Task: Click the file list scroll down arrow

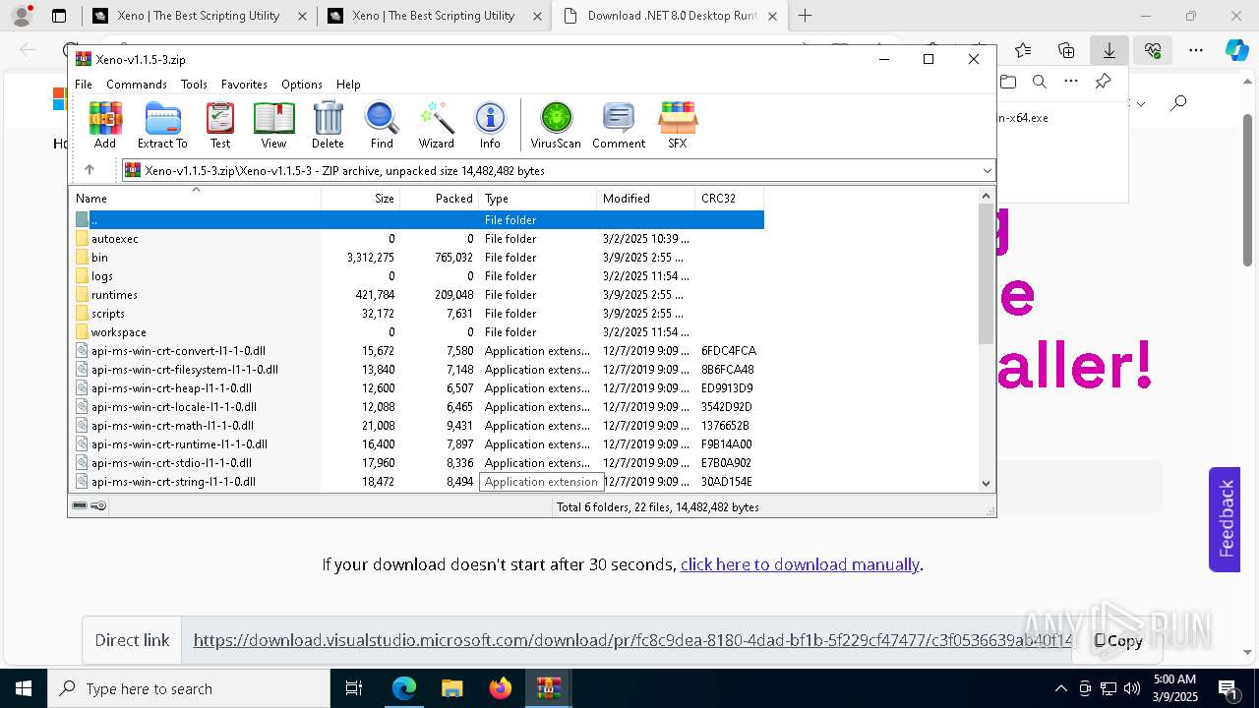Action: tap(987, 483)
